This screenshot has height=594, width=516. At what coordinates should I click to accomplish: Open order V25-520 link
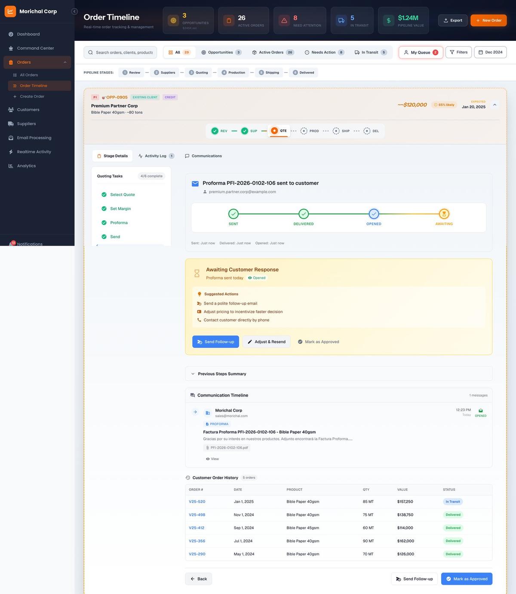(197, 502)
